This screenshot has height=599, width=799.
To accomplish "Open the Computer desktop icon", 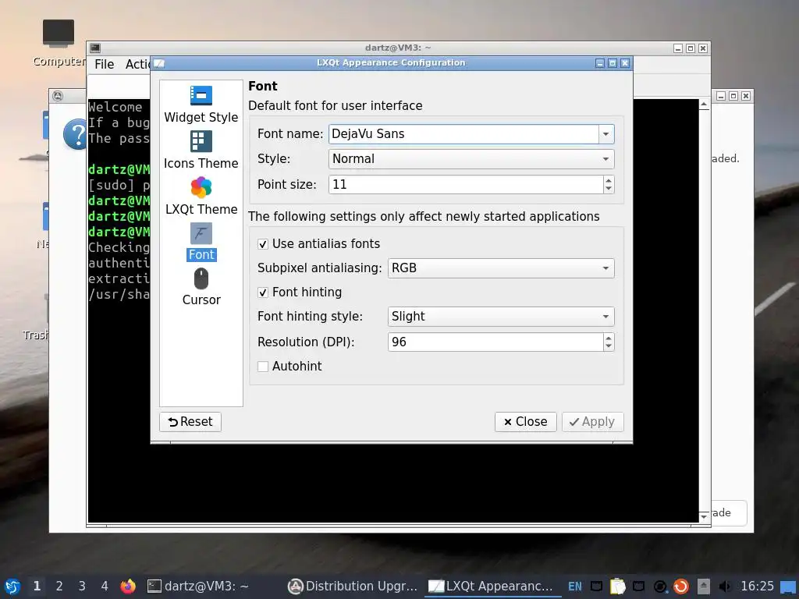I will (x=58, y=43).
